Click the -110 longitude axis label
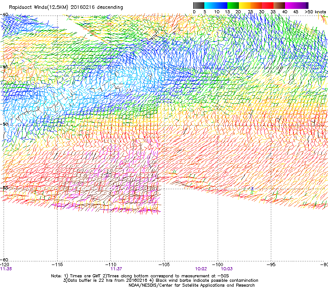 [x=111, y=265]
